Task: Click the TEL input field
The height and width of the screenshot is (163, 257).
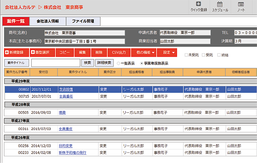Action: pyautogui.click(x=245, y=33)
